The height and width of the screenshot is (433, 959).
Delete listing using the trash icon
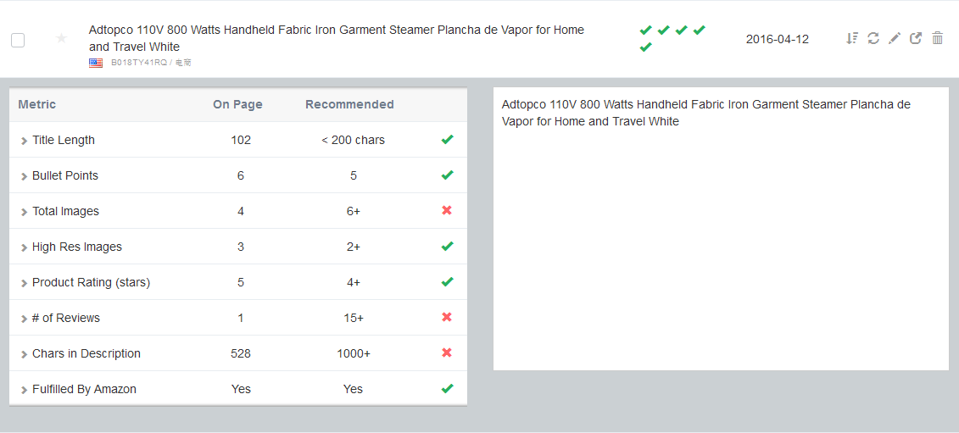click(937, 38)
